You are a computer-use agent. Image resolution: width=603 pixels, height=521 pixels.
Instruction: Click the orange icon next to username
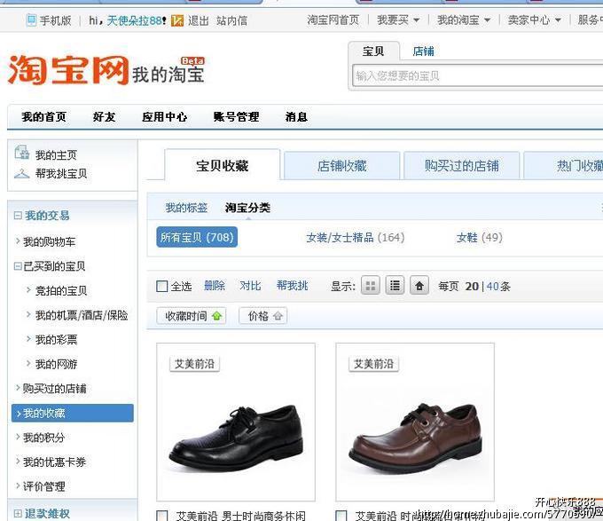tap(177, 20)
